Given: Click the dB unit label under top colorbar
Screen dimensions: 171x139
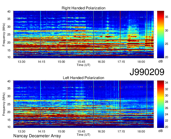Looking at the screenshot, I should (160, 61).
